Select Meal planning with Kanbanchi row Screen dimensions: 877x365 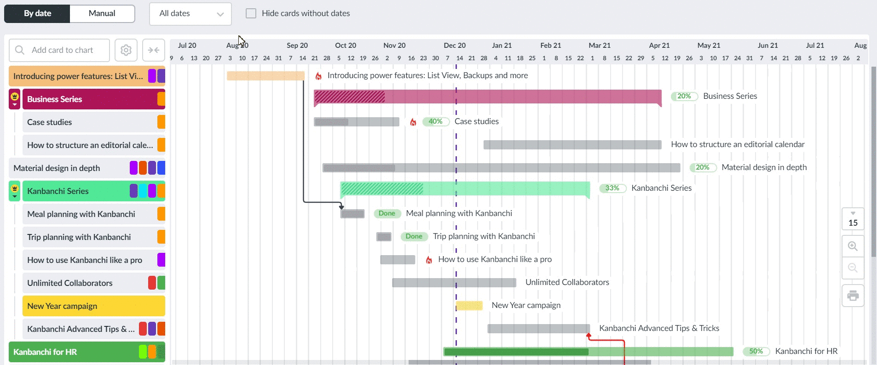[94, 214]
